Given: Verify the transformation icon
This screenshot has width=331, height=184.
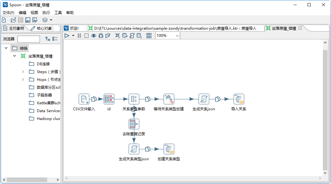Looking at the screenshot, I should [x=118, y=36].
